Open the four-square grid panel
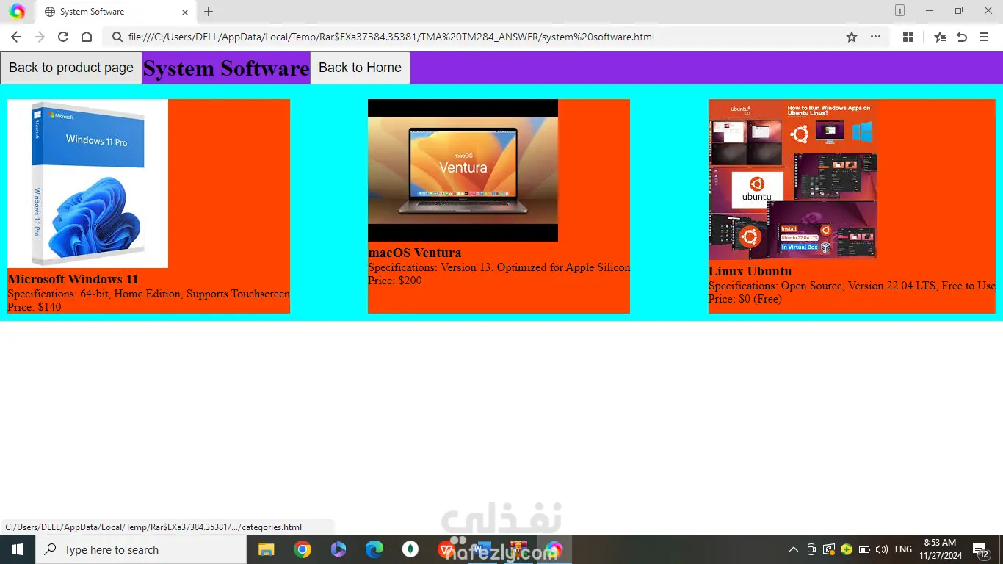 [908, 37]
